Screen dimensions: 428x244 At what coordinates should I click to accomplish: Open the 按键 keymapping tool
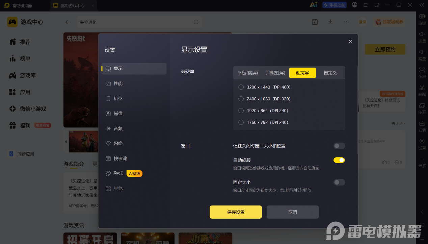tap(422, 20)
